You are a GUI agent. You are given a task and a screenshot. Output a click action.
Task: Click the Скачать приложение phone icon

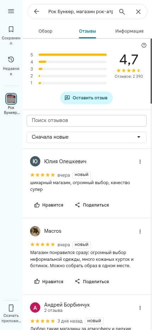(x=11, y=308)
